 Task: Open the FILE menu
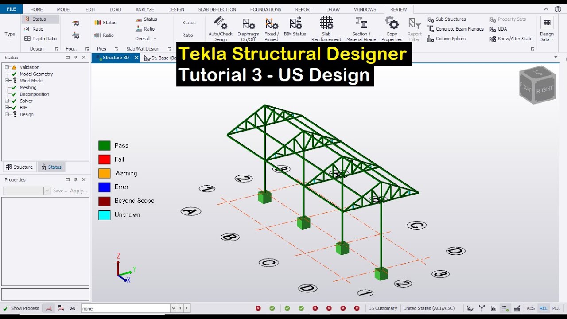point(11,9)
